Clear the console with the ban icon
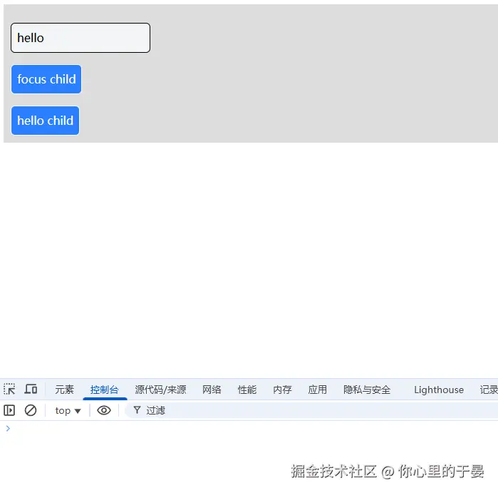498x493 pixels. point(31,410)
